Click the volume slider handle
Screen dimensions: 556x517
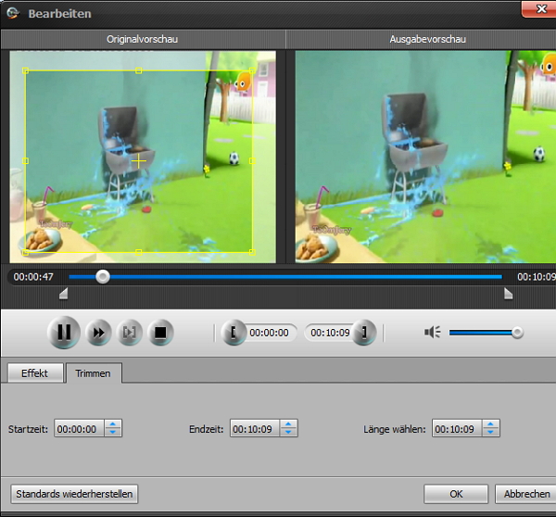[x=517, y=333]
